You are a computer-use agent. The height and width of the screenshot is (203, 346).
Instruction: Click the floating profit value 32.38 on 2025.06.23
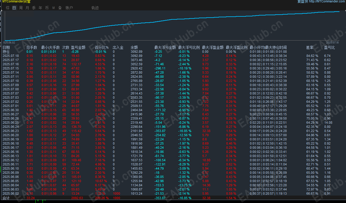coord(206,131)
